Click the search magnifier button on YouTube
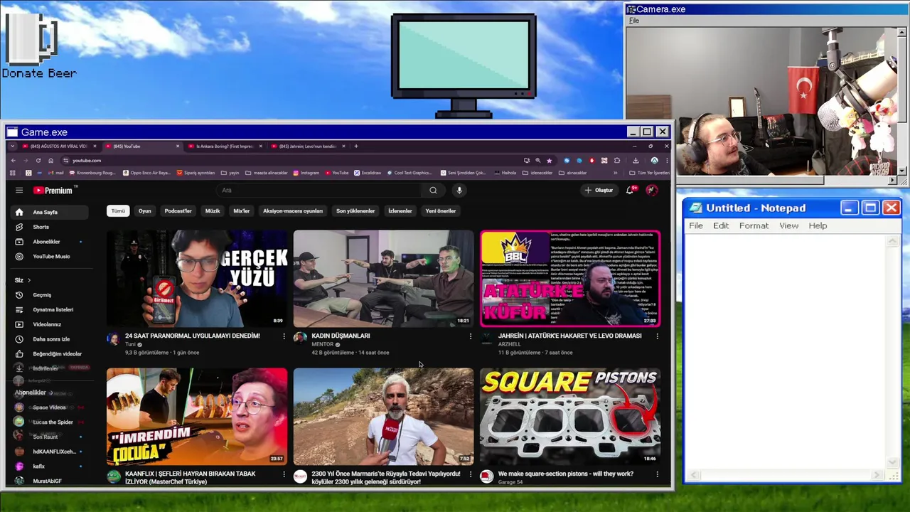This screenshot has height=512, width=910. [x=433, y=190]
